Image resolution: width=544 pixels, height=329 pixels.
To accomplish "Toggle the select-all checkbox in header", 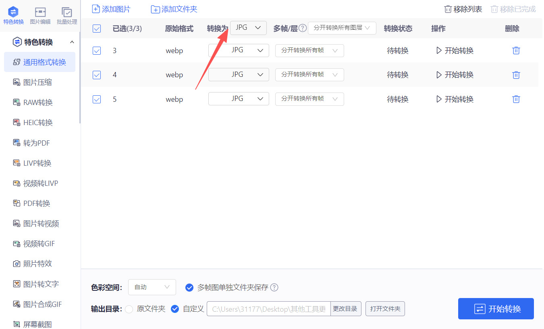I will tap(97, 29).
